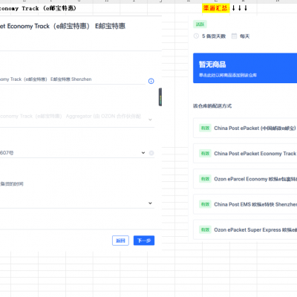Open the China Post ePacket Economy Track row
Viewport: 297px width, 297px height.
(x=245, y=154)
